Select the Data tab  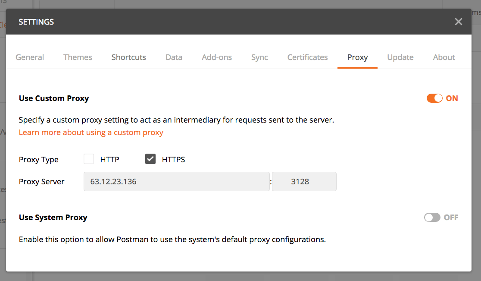174,57
